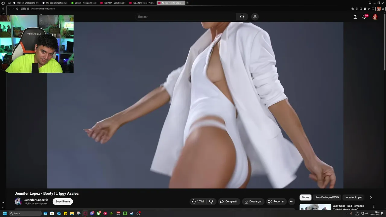
Task: Show more filter chips right arrow
Action: [371, 198]
